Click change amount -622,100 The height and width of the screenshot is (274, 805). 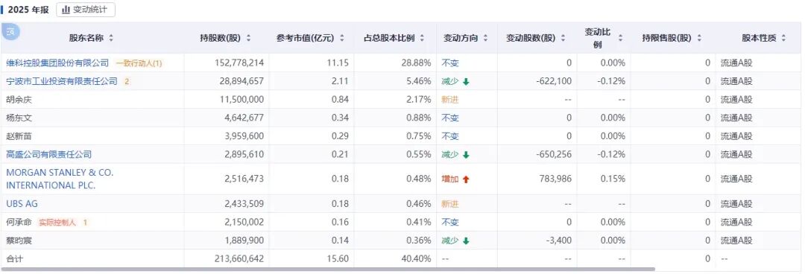(x=553, y=81)
